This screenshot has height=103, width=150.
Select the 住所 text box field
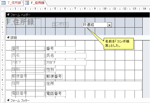pyautogui.click(x=94, y=86)
